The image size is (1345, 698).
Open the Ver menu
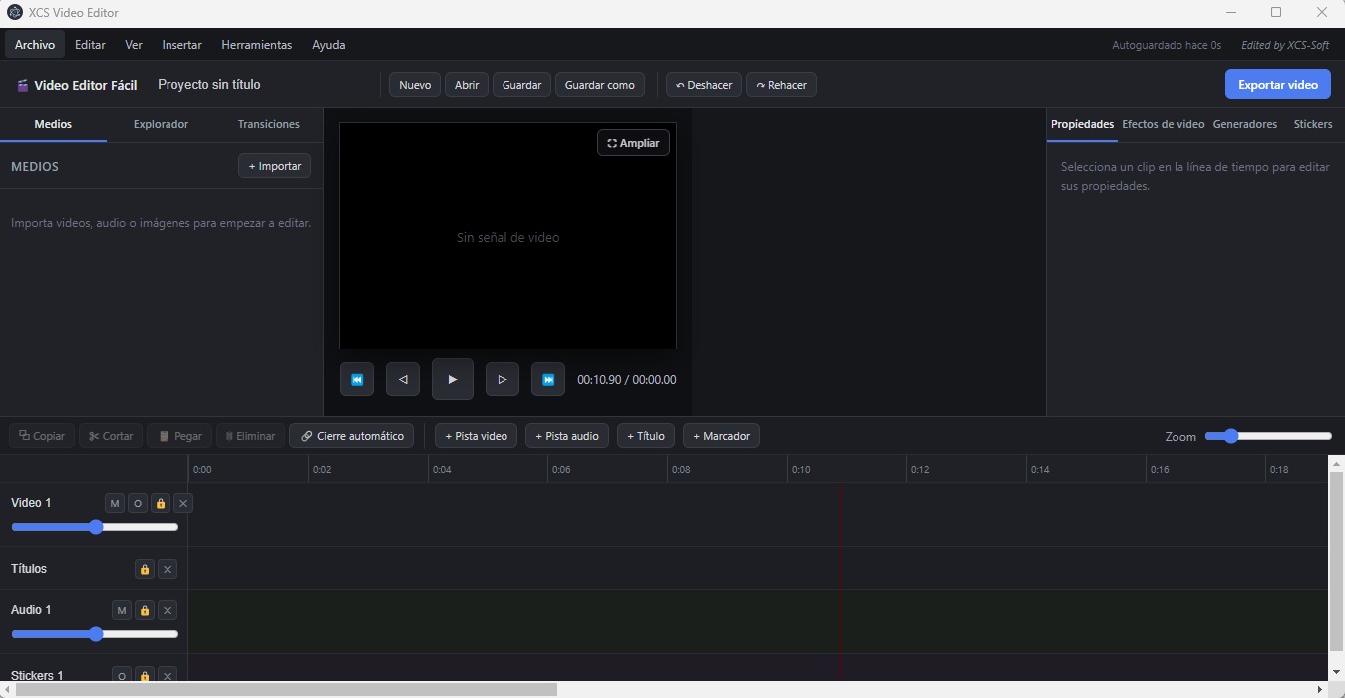point(134,45)
